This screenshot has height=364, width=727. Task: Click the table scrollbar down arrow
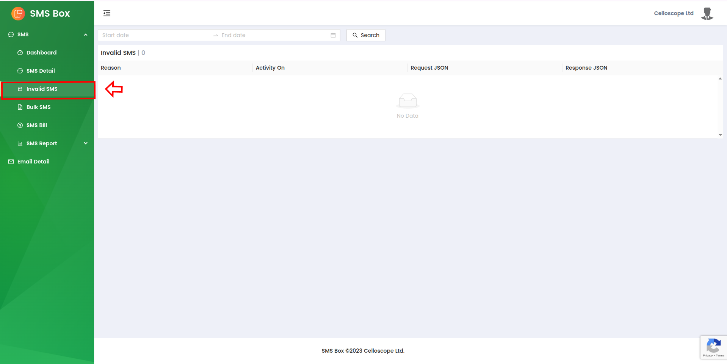pyautogui.click(x=720, y=135)
